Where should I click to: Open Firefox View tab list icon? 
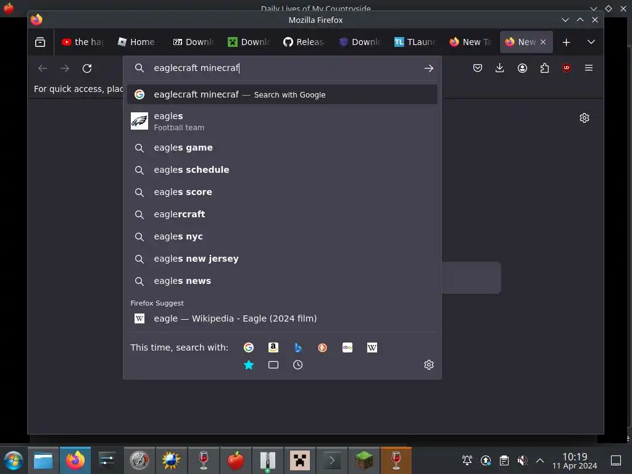tap(40, 42)
